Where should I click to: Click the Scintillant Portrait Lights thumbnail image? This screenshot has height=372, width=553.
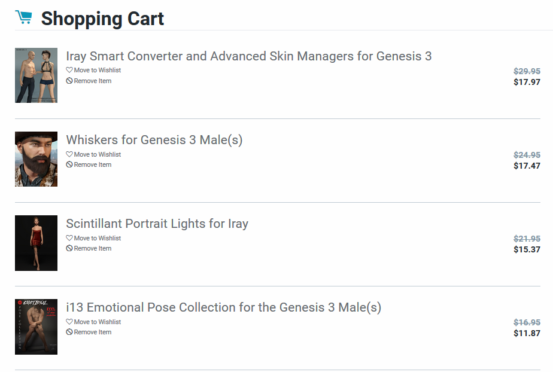tap(36, 243)
